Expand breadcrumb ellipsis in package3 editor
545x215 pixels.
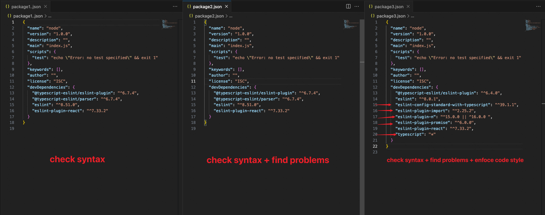pyautogui.click(x=413, y=16)
